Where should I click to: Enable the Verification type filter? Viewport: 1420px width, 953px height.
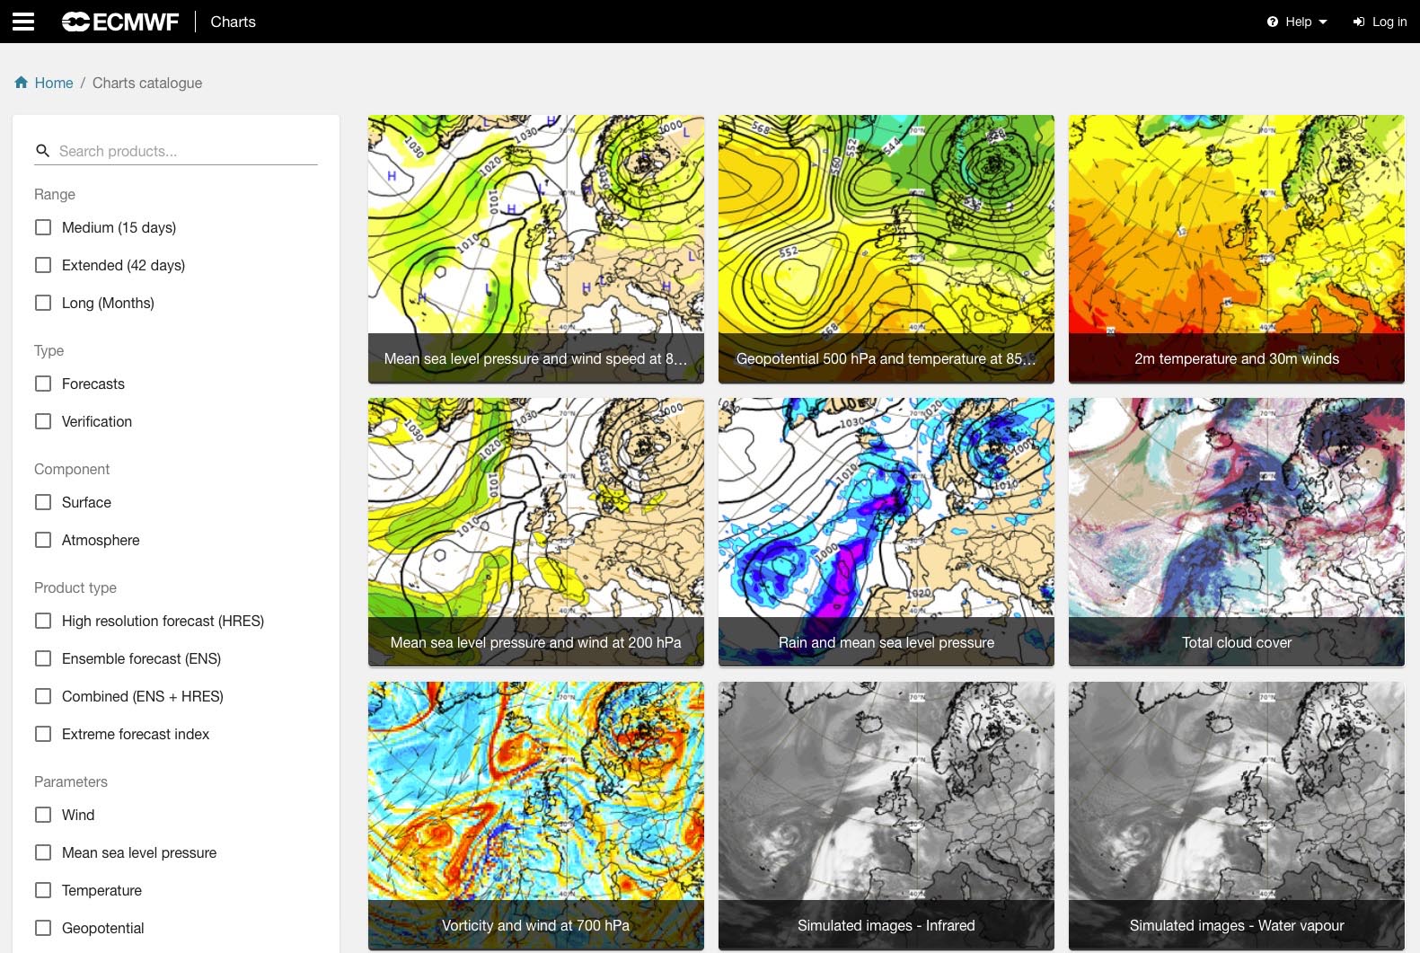tap(43, 421)
